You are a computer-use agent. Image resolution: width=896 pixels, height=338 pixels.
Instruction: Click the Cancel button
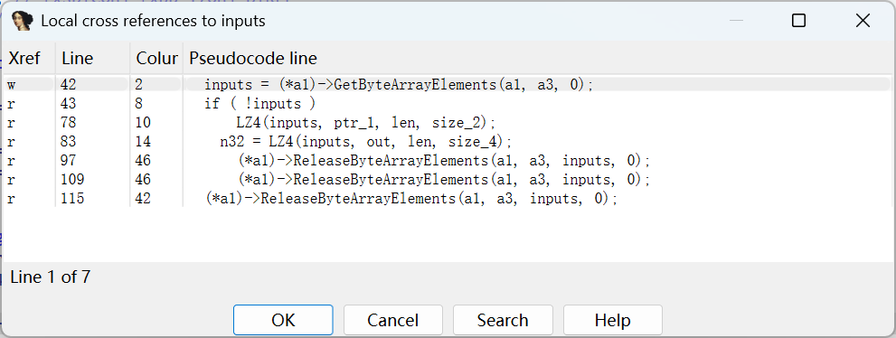pos(393,320)
